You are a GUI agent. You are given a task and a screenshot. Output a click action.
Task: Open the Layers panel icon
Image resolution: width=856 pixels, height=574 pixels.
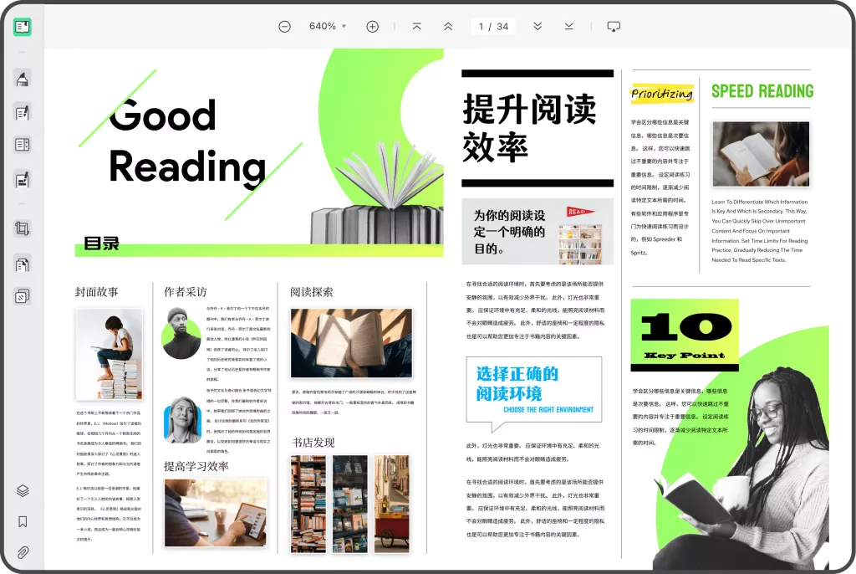pos(23,491)
